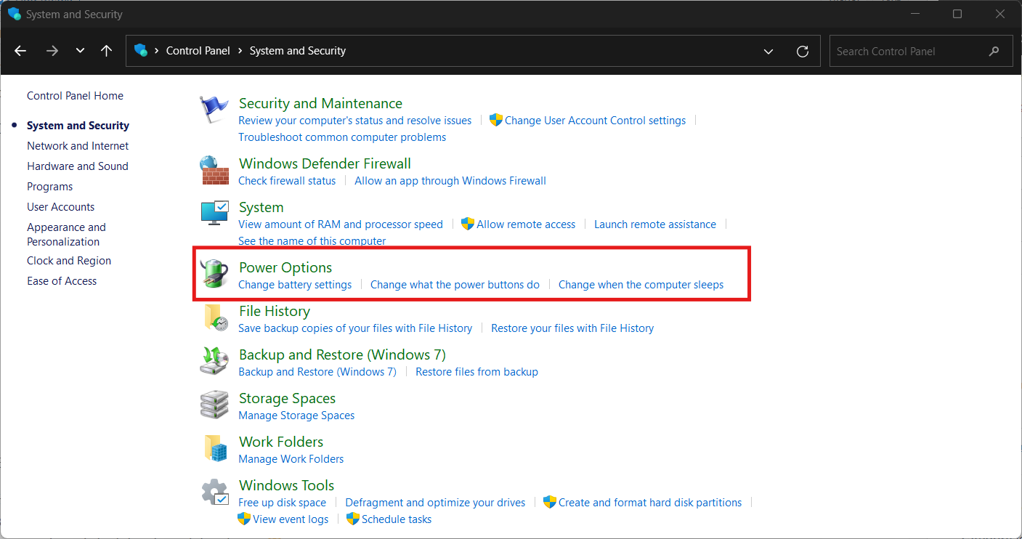Refresh the Control Panel page

point(803,51)
